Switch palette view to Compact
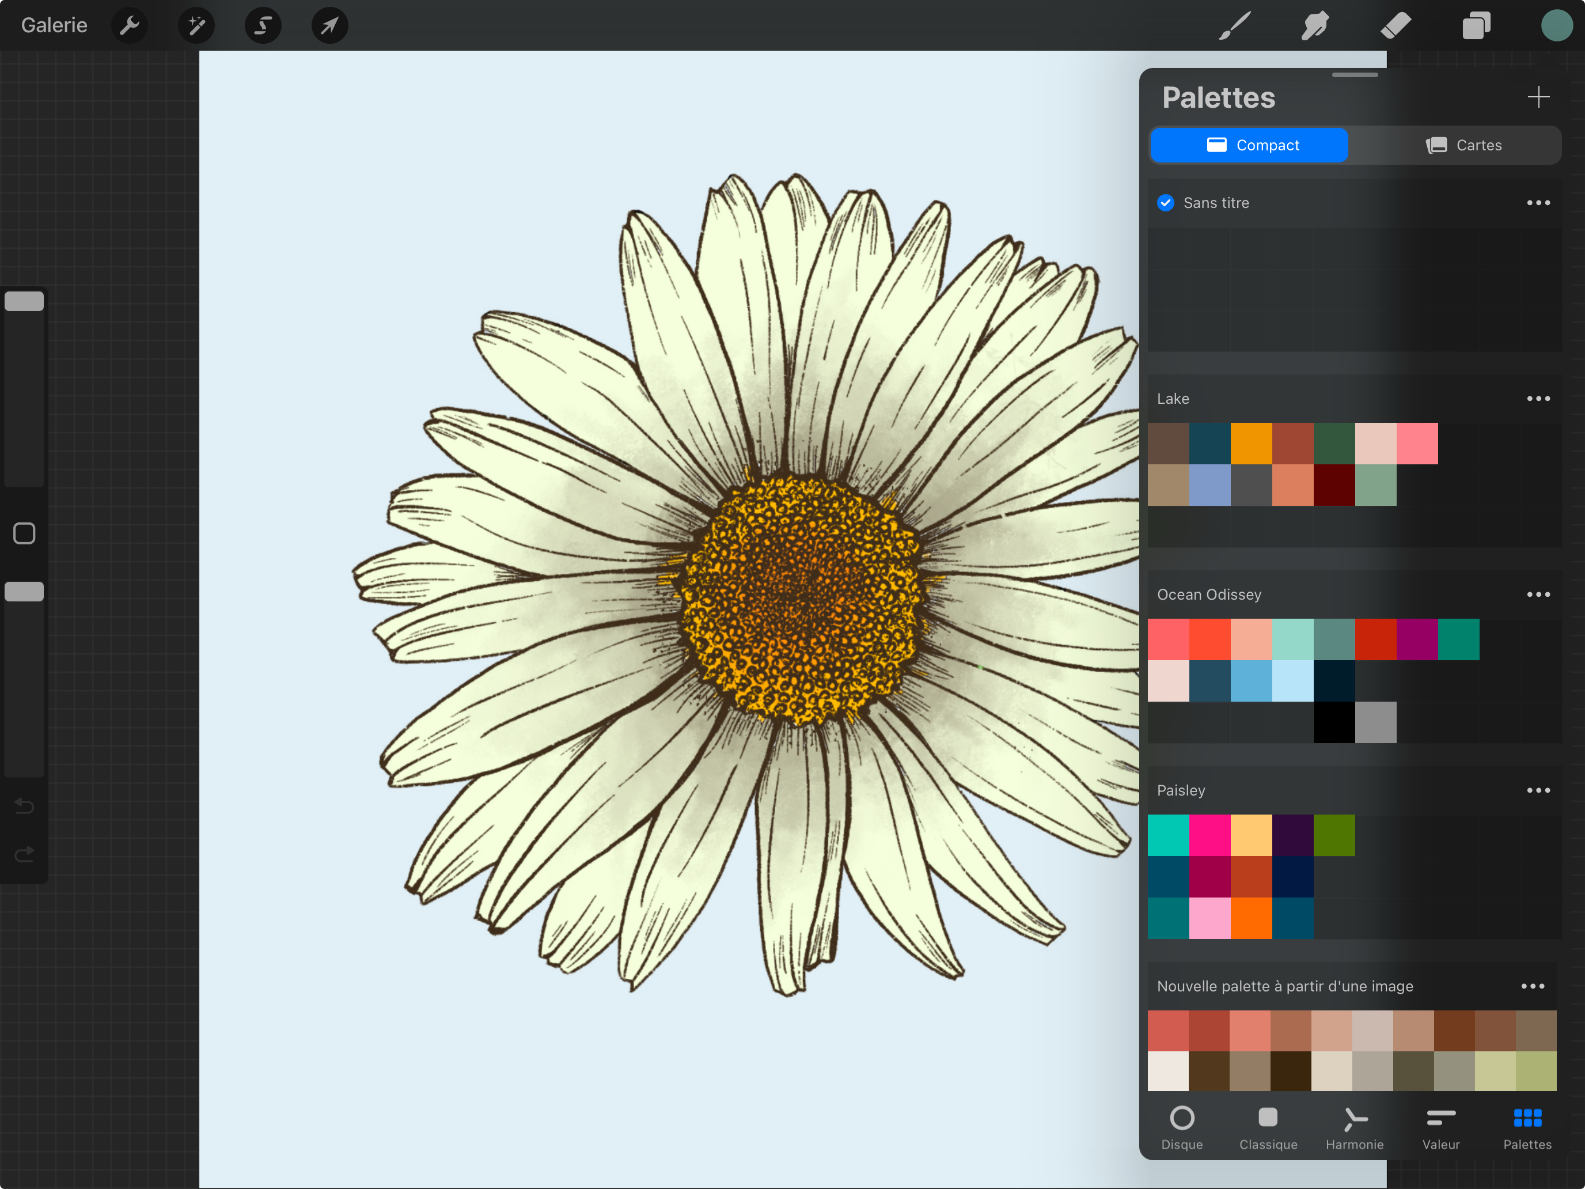 pyautogui.click(x=1249, y=146)
